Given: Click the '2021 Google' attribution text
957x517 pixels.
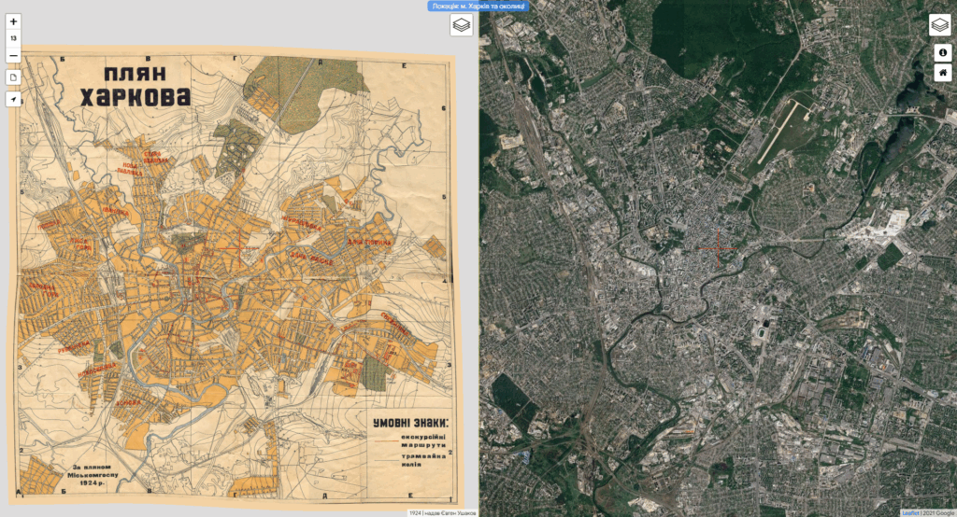Looking at the screenshot, I should pos(939,513).
